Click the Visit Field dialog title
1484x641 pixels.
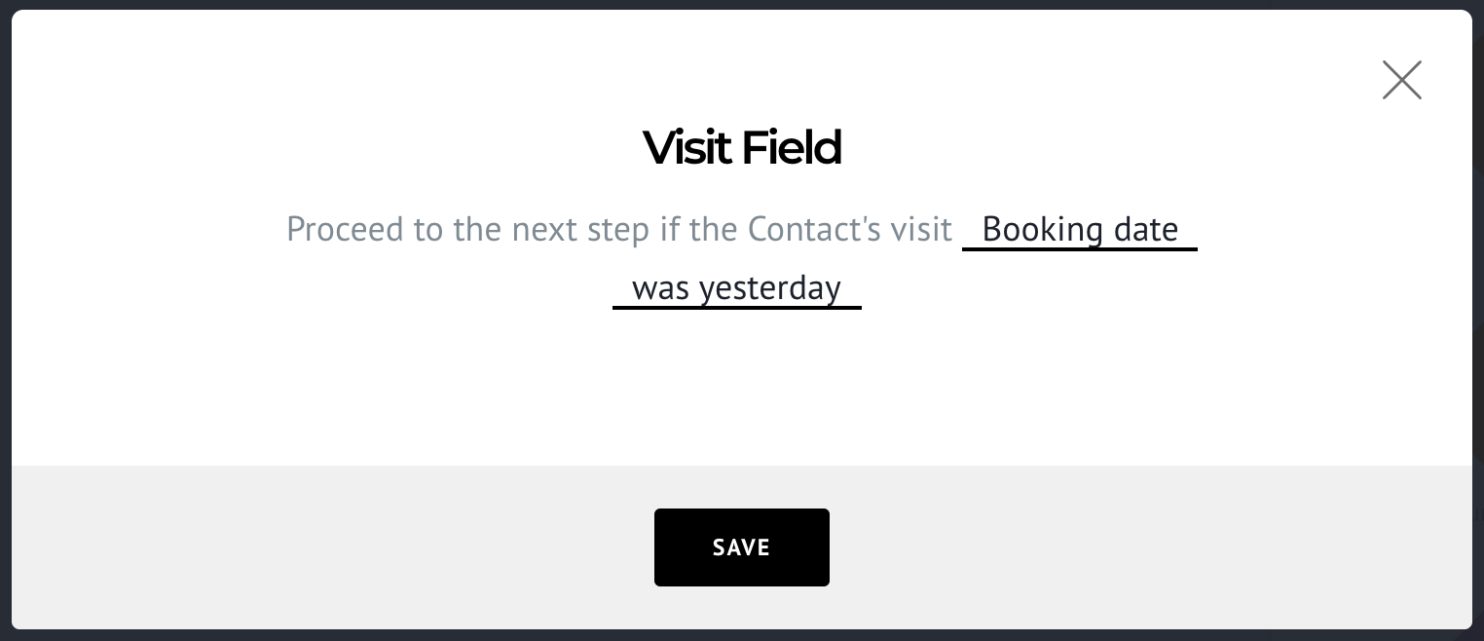click(x=742, y=147)
